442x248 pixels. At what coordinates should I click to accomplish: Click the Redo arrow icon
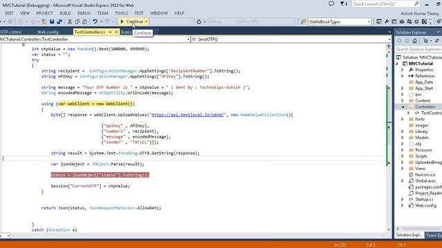[x=107, y=21]
